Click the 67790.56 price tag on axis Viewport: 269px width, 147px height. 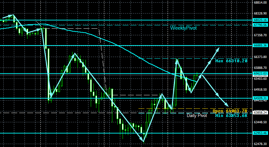(260, 25)
